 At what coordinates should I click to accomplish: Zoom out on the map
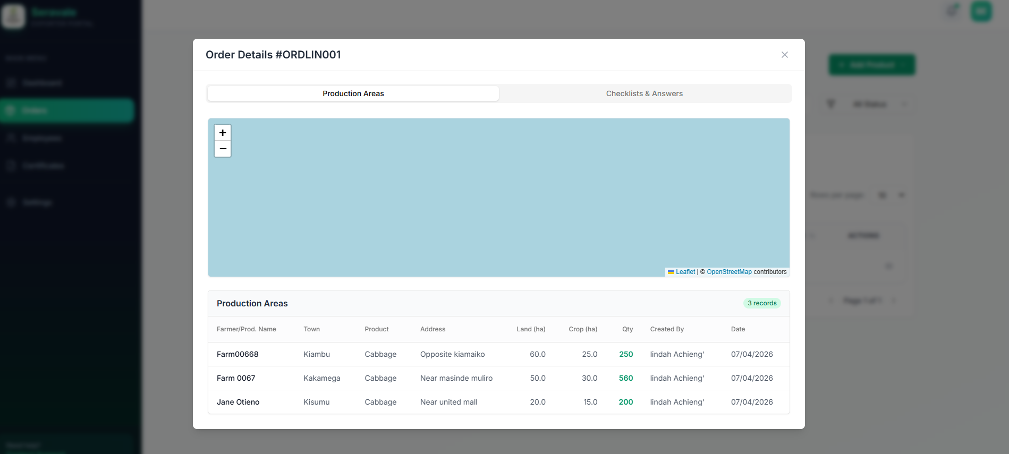[x=223, y=149]
